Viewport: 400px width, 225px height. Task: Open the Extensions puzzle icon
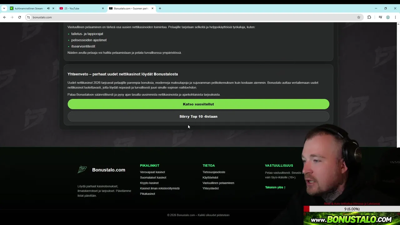click(x=369, y=17)
